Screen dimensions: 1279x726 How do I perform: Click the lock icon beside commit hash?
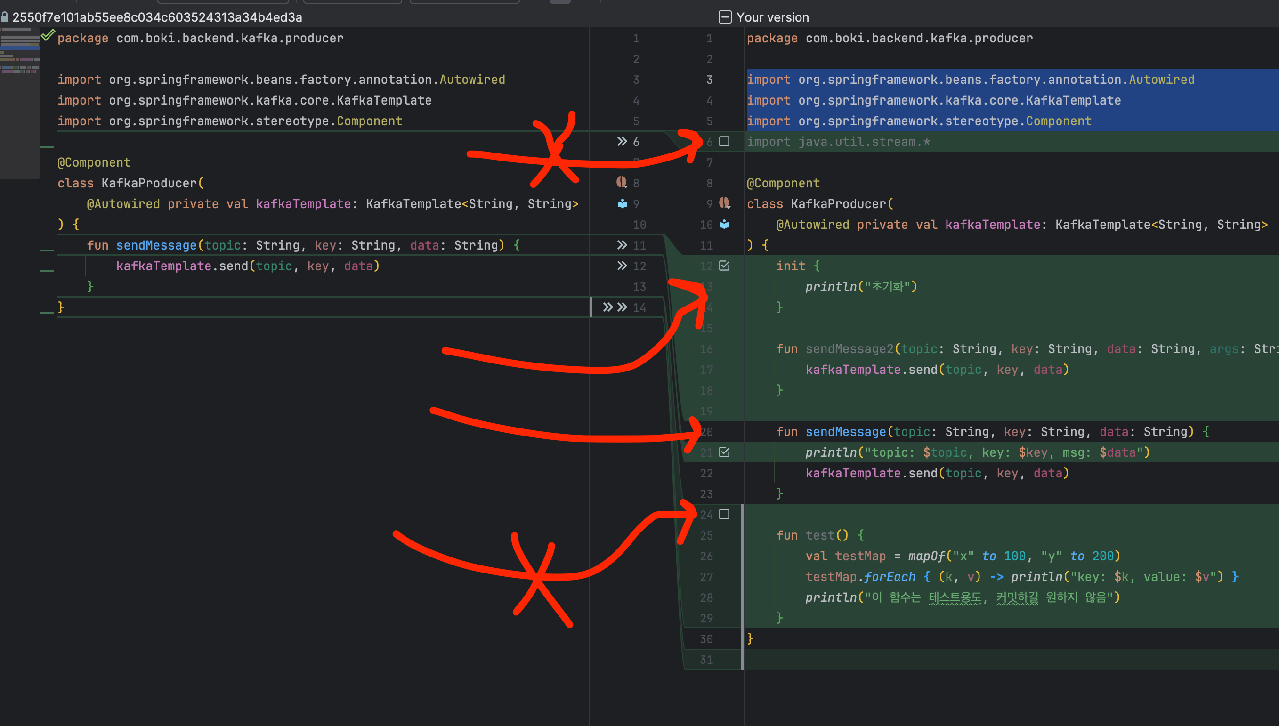tap(5, 17)
